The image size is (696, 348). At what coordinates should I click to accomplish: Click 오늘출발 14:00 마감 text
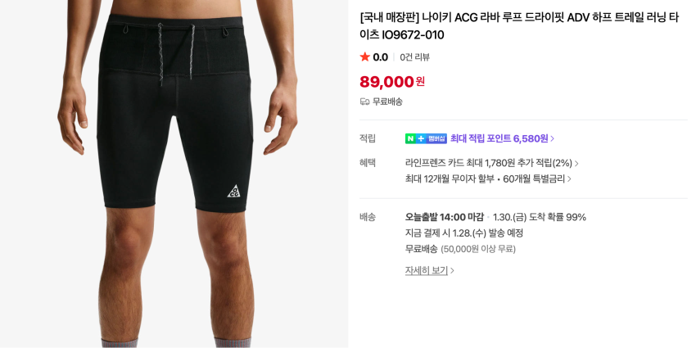coord(444,217)
